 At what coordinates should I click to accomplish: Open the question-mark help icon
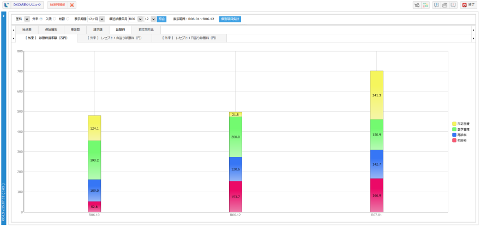point(436,5)
